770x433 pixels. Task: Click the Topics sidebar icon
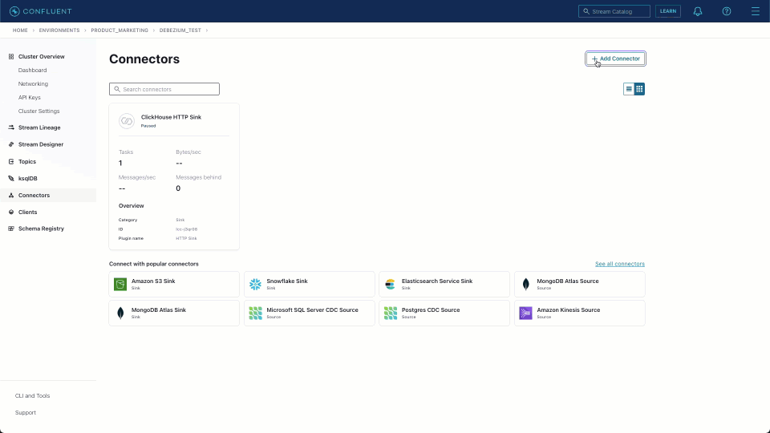coord(11,161)
